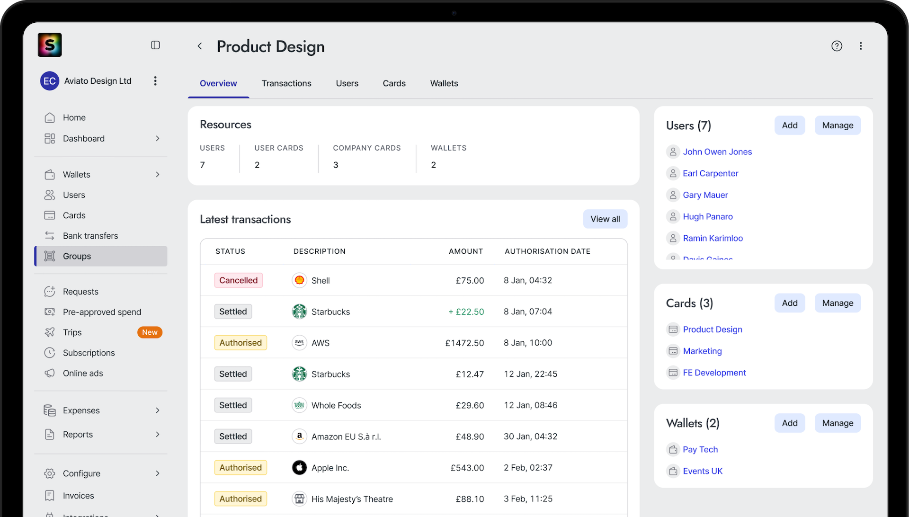The image size is (909, 517).
Task: Open Requests via its sidebar icon
Action: [50, 291]
